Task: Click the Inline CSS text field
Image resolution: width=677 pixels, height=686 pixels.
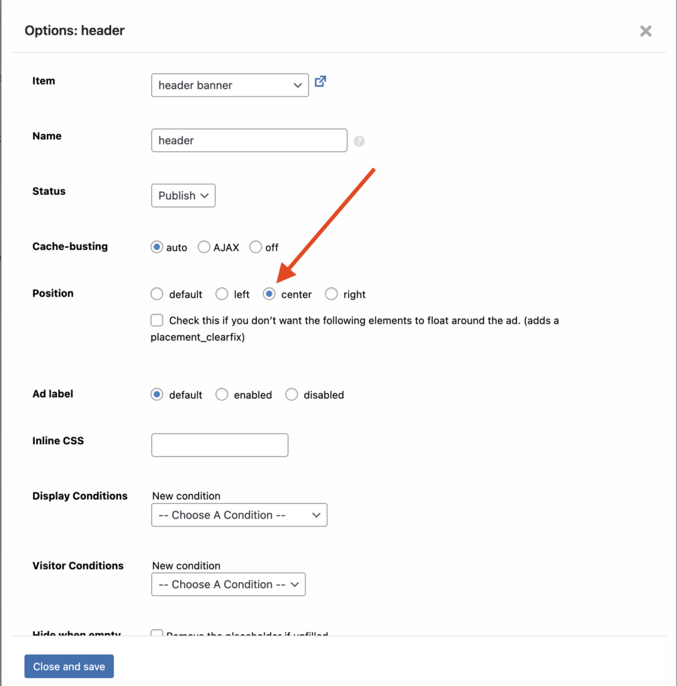Action: [220, 445]
